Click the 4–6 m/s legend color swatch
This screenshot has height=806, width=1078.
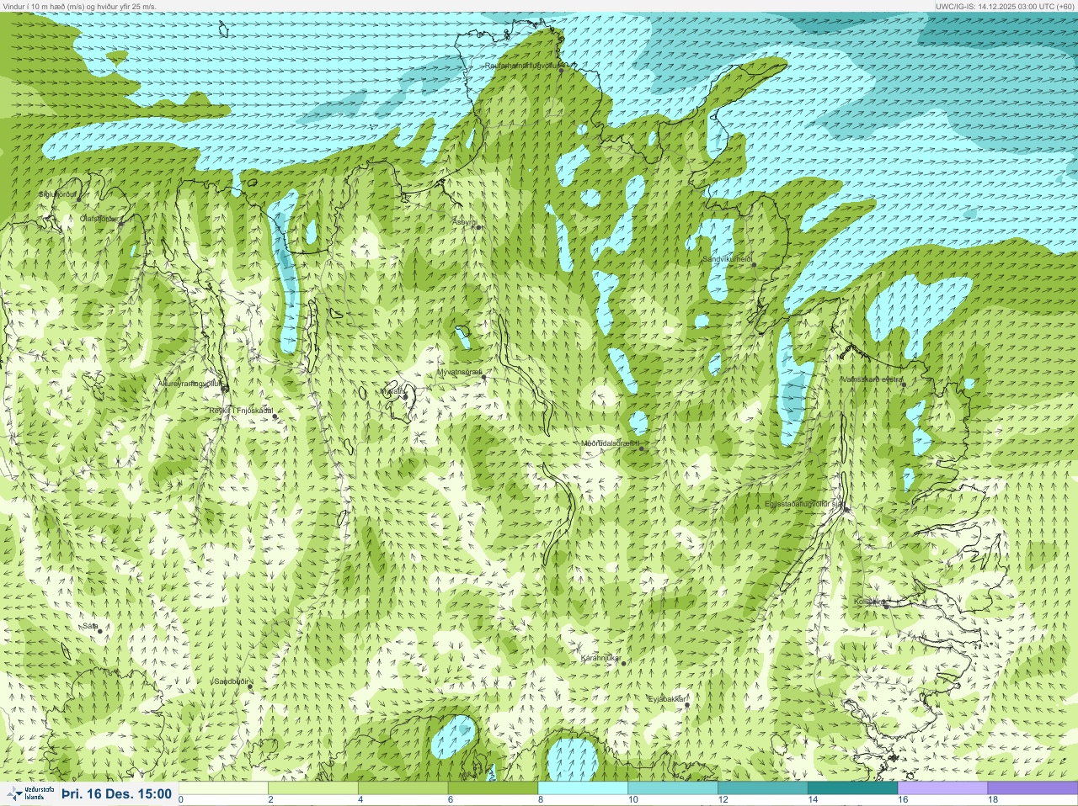[x=403, y=788]
